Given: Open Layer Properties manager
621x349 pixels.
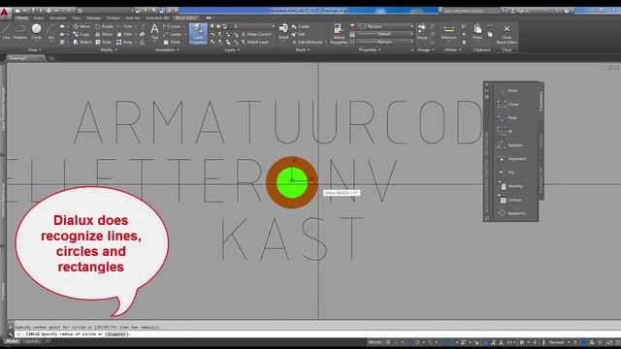Looking at the screenshot, I should pyautogui.click(x=198, y=34).
